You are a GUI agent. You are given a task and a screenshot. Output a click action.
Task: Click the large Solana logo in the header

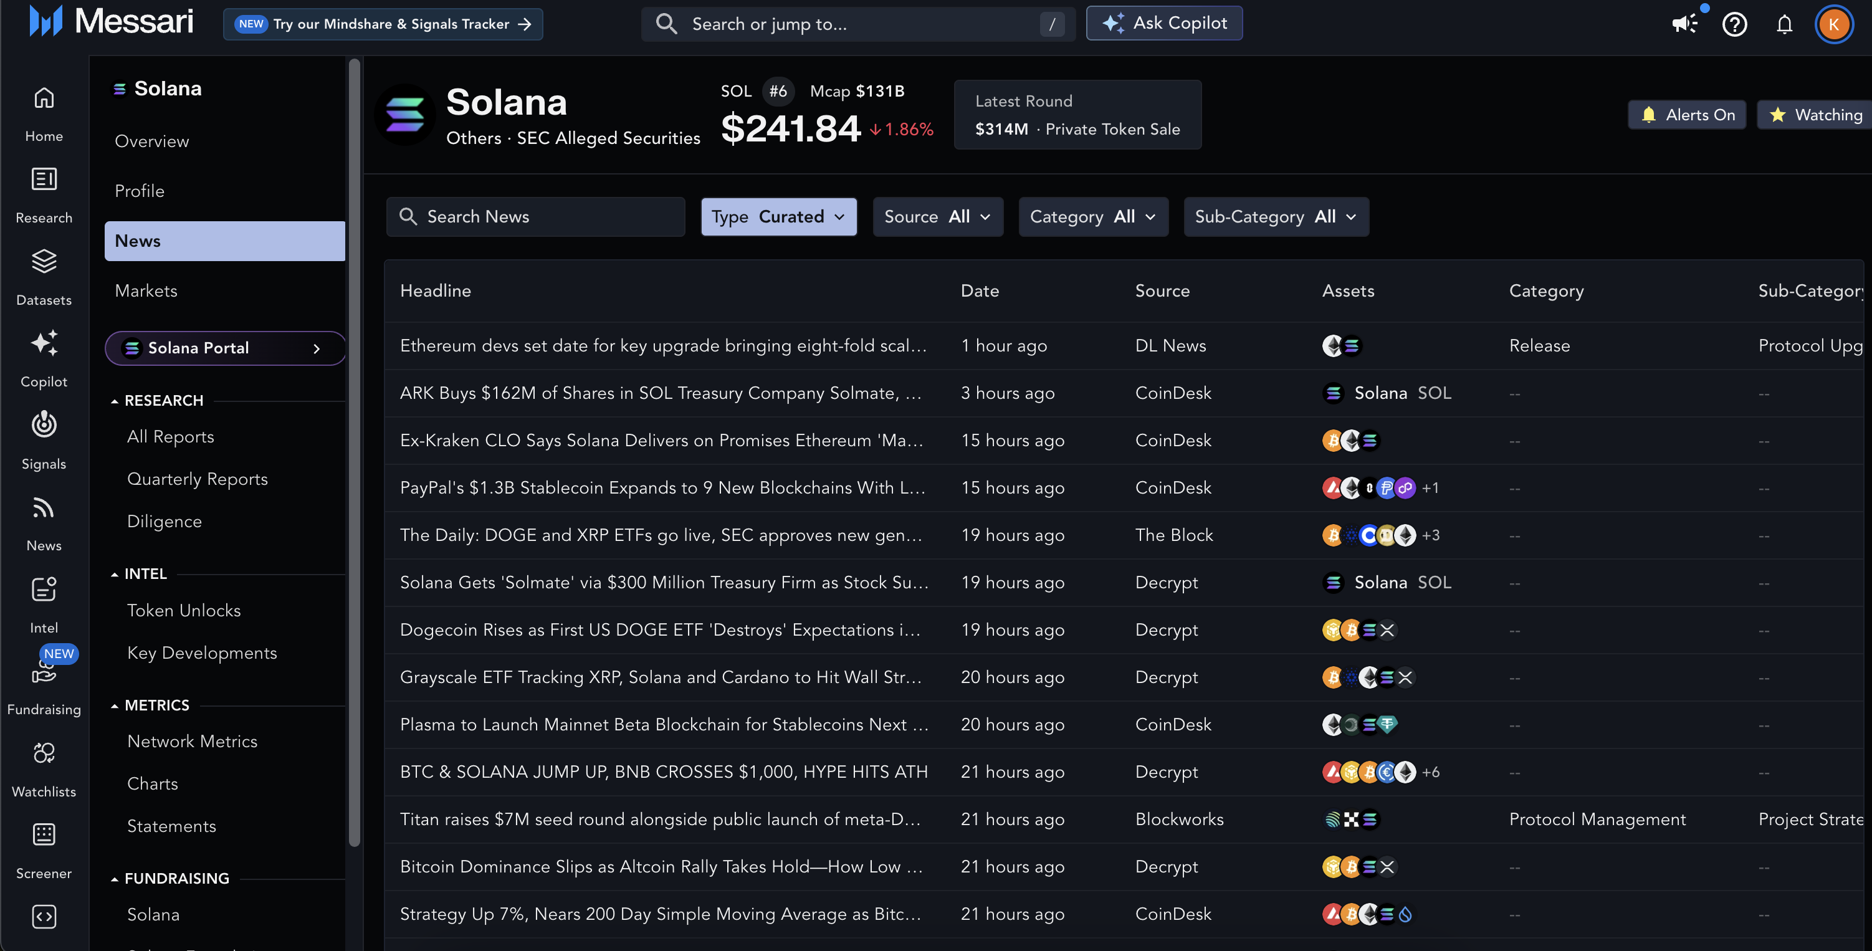[404, 115]
